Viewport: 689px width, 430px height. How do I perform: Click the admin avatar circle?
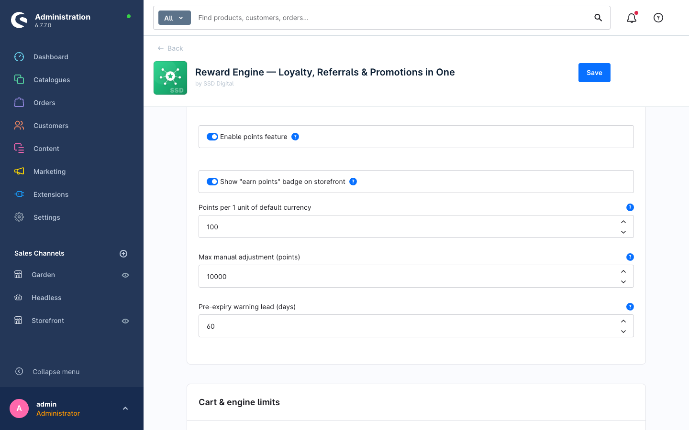19,408
